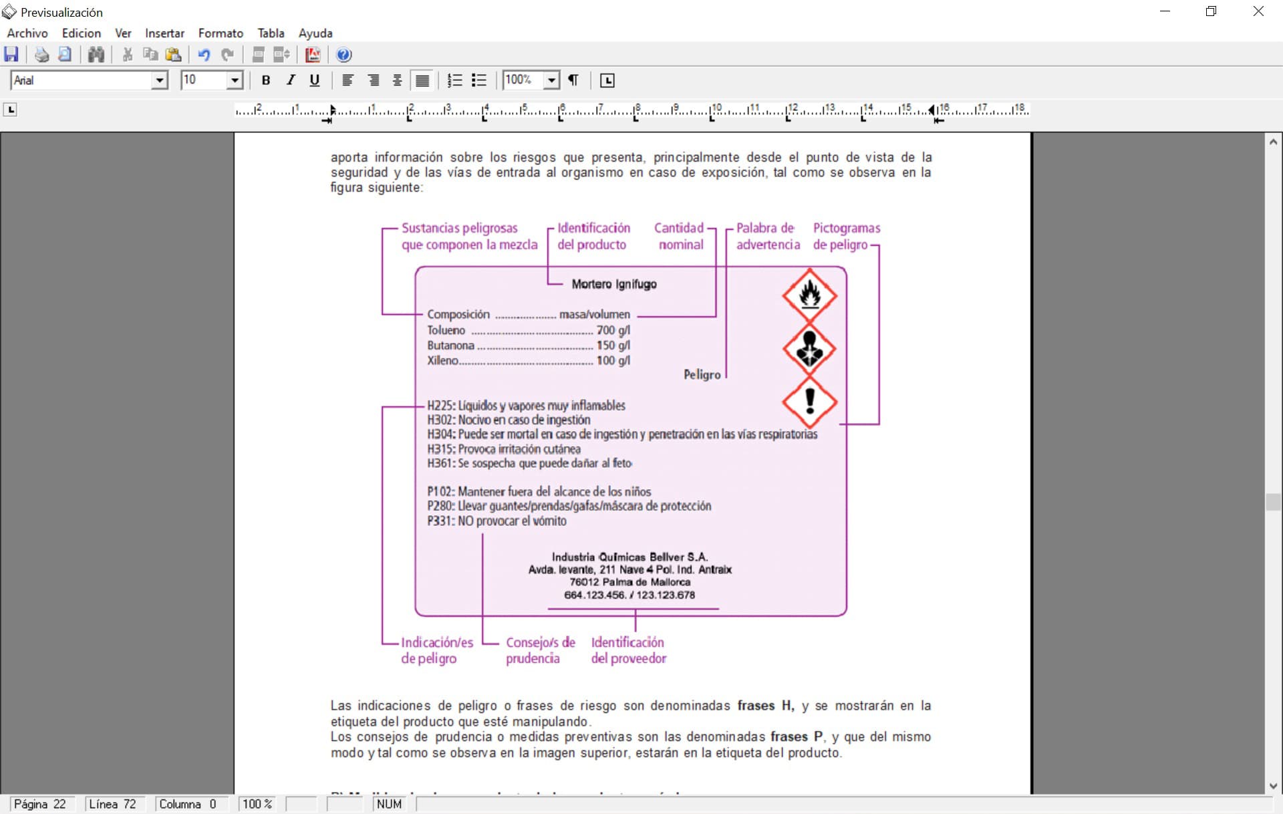Screen dimensions: 1283x814
Task: Undo the last action
Action: coord(204,55)
